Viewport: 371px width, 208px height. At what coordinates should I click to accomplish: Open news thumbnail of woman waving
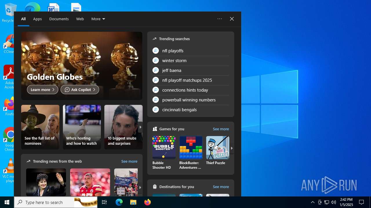46,182
